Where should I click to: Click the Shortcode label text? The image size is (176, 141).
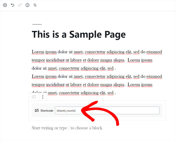point(47,110)
